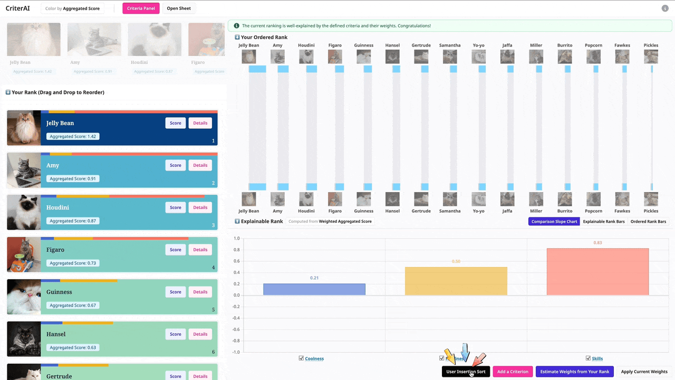
Task: Click the red Skills weight bar in chart
Action: coord(597,271)
